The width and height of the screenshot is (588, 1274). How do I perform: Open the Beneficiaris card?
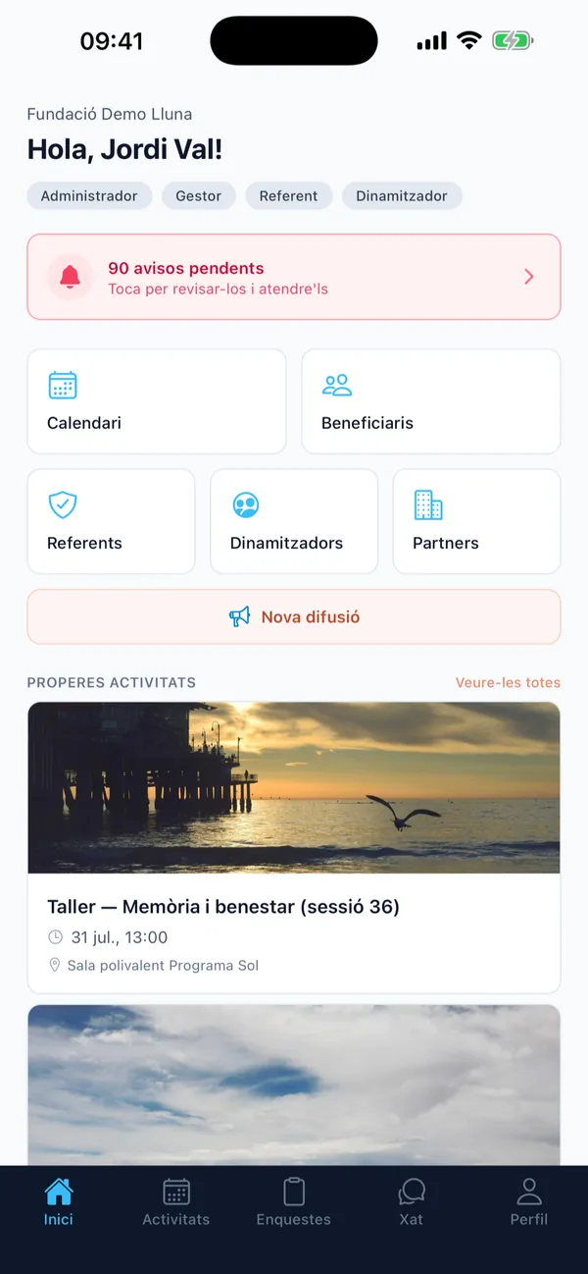click(431, 401)
